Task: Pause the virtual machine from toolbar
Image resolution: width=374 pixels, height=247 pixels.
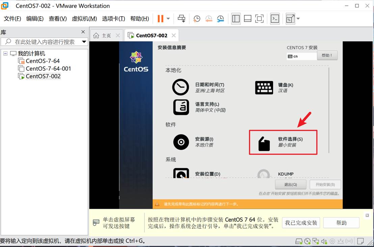Action: 161,19
